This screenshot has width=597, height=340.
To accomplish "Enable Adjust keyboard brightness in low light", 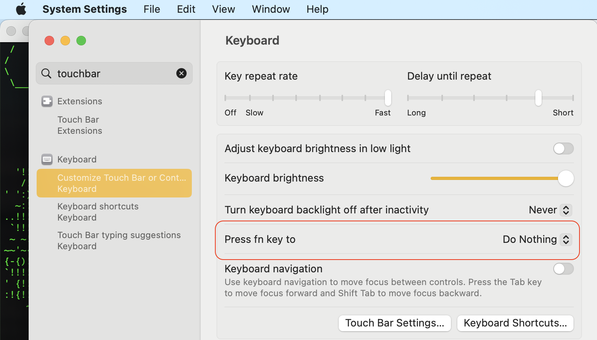I will [563, 149].
